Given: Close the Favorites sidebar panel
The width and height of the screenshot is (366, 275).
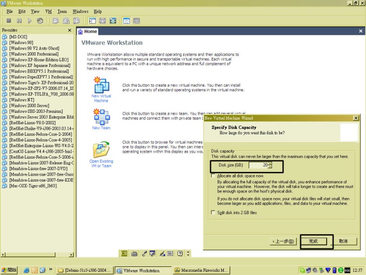Looking at the screenshot, I should pyautogui.click(x=70, y=30).
